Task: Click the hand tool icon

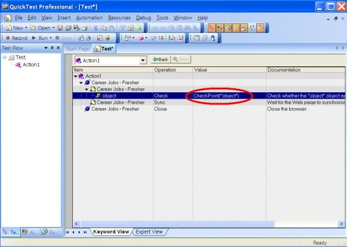Action: click(x=213, y=38)
